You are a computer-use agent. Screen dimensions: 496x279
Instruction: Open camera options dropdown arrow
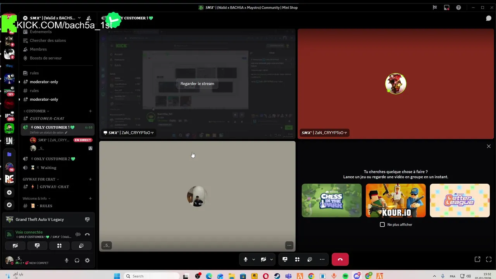[272, 260]
